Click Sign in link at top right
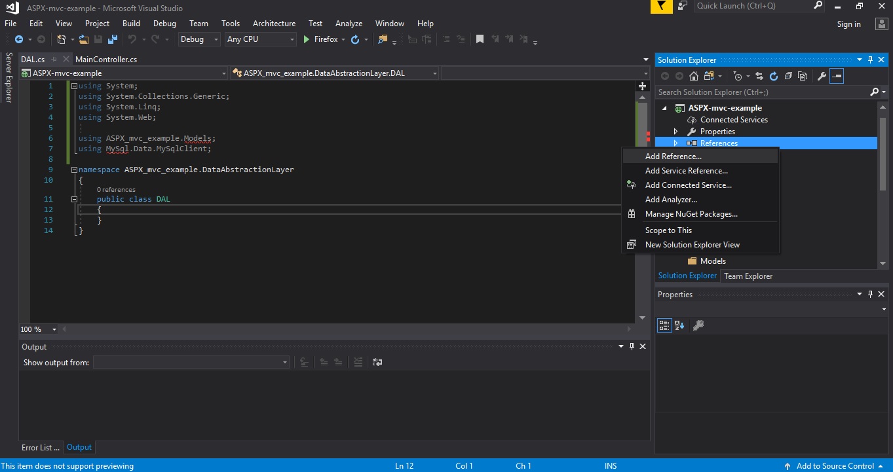Screen dimensions: 893x472 [848, 24]
